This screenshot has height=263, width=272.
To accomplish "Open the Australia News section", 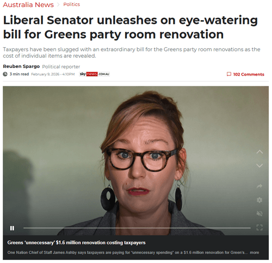I will (x=28, y=5).
